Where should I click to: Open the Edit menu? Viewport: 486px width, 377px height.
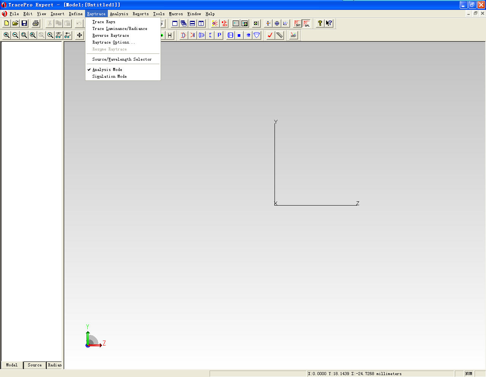point(28,14)
